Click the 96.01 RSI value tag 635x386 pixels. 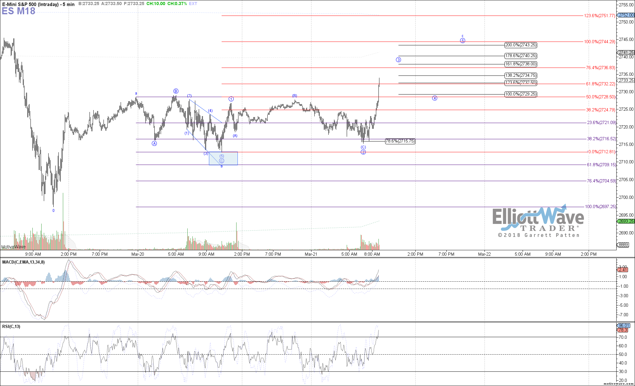624,325
